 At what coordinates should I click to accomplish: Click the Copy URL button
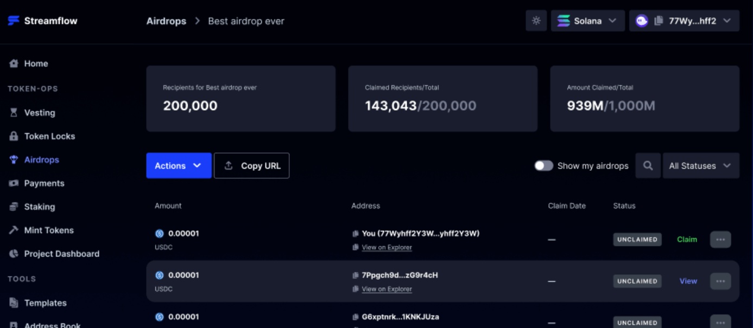pos(252,166)
